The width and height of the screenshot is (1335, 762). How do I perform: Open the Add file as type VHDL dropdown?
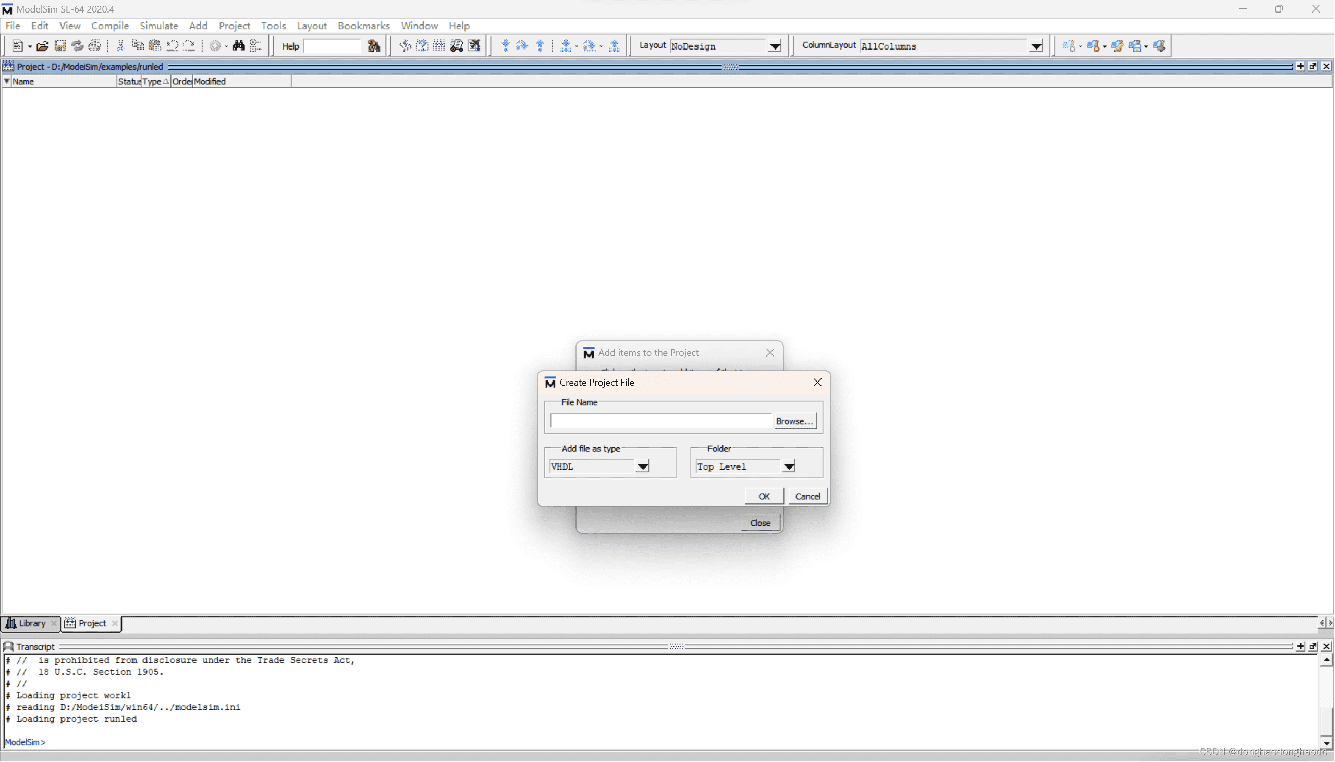(643, 466)
